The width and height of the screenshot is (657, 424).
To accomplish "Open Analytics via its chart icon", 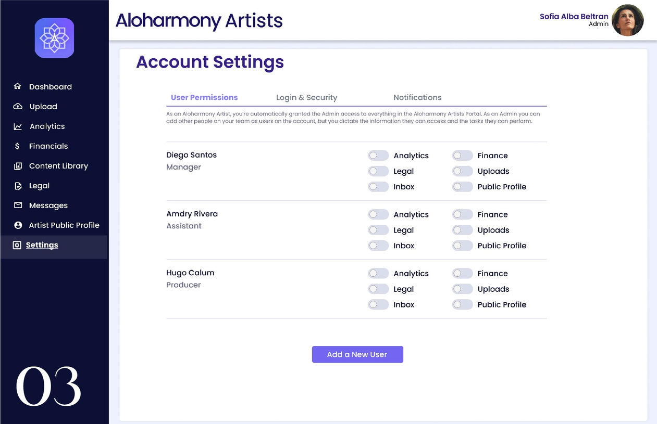I will (18, 126).
